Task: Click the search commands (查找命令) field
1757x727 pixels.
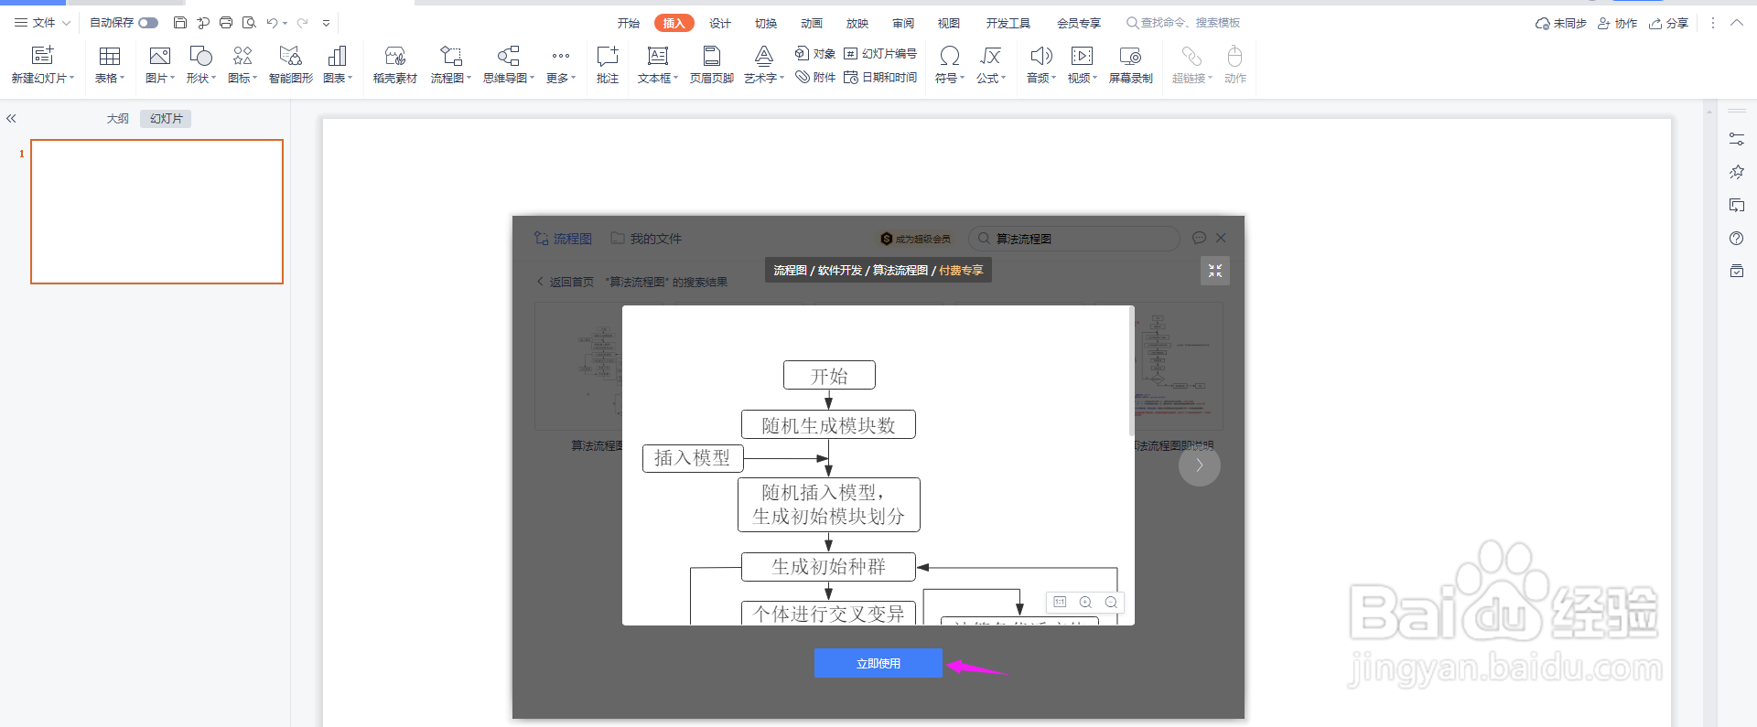Action: (1183, 23)
